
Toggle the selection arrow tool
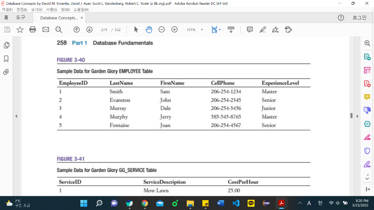coord(136,30)
